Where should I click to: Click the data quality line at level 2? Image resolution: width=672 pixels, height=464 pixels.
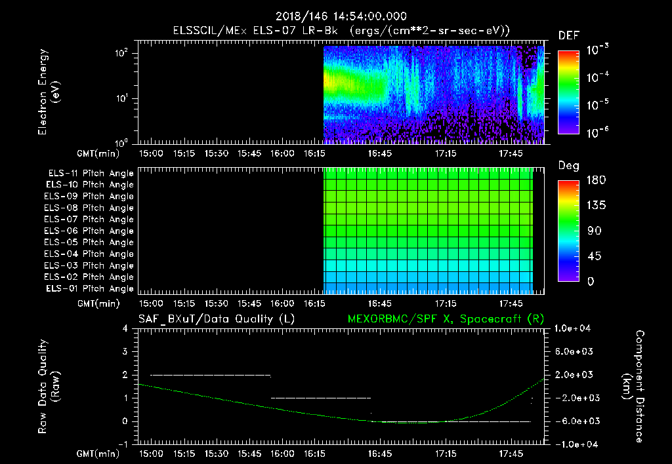211,376
